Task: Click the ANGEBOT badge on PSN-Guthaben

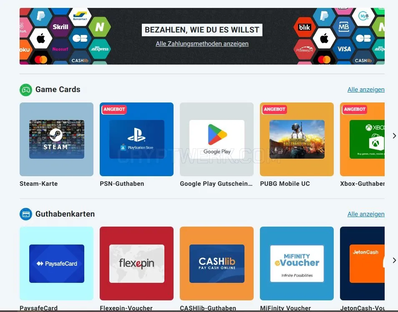Action: click(114, 109)
